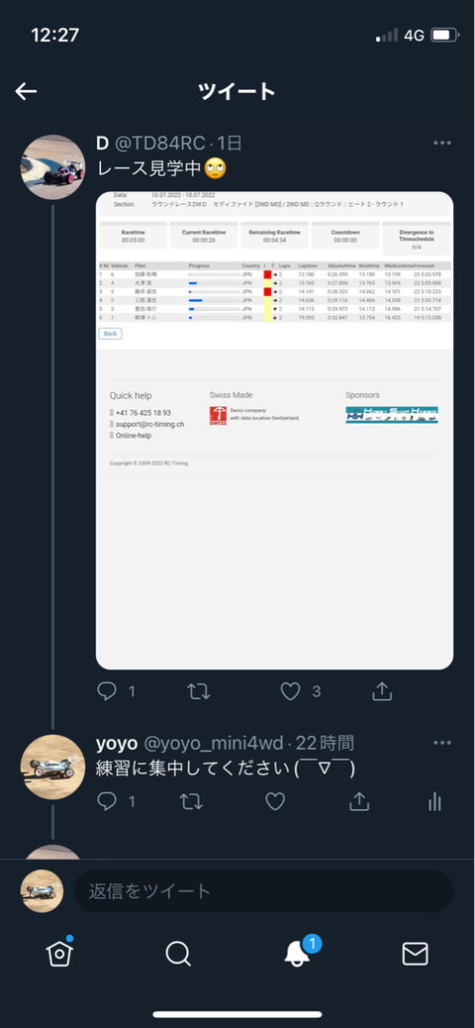Share yoyo's reply
Screen dimensions: 475x1028
point(359,801)
